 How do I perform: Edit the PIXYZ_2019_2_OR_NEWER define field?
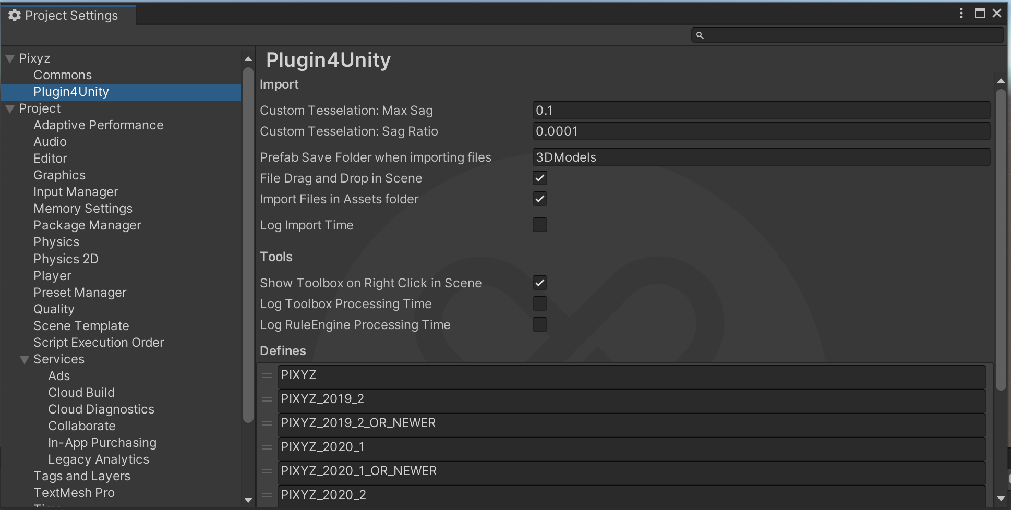pos(632,424)
